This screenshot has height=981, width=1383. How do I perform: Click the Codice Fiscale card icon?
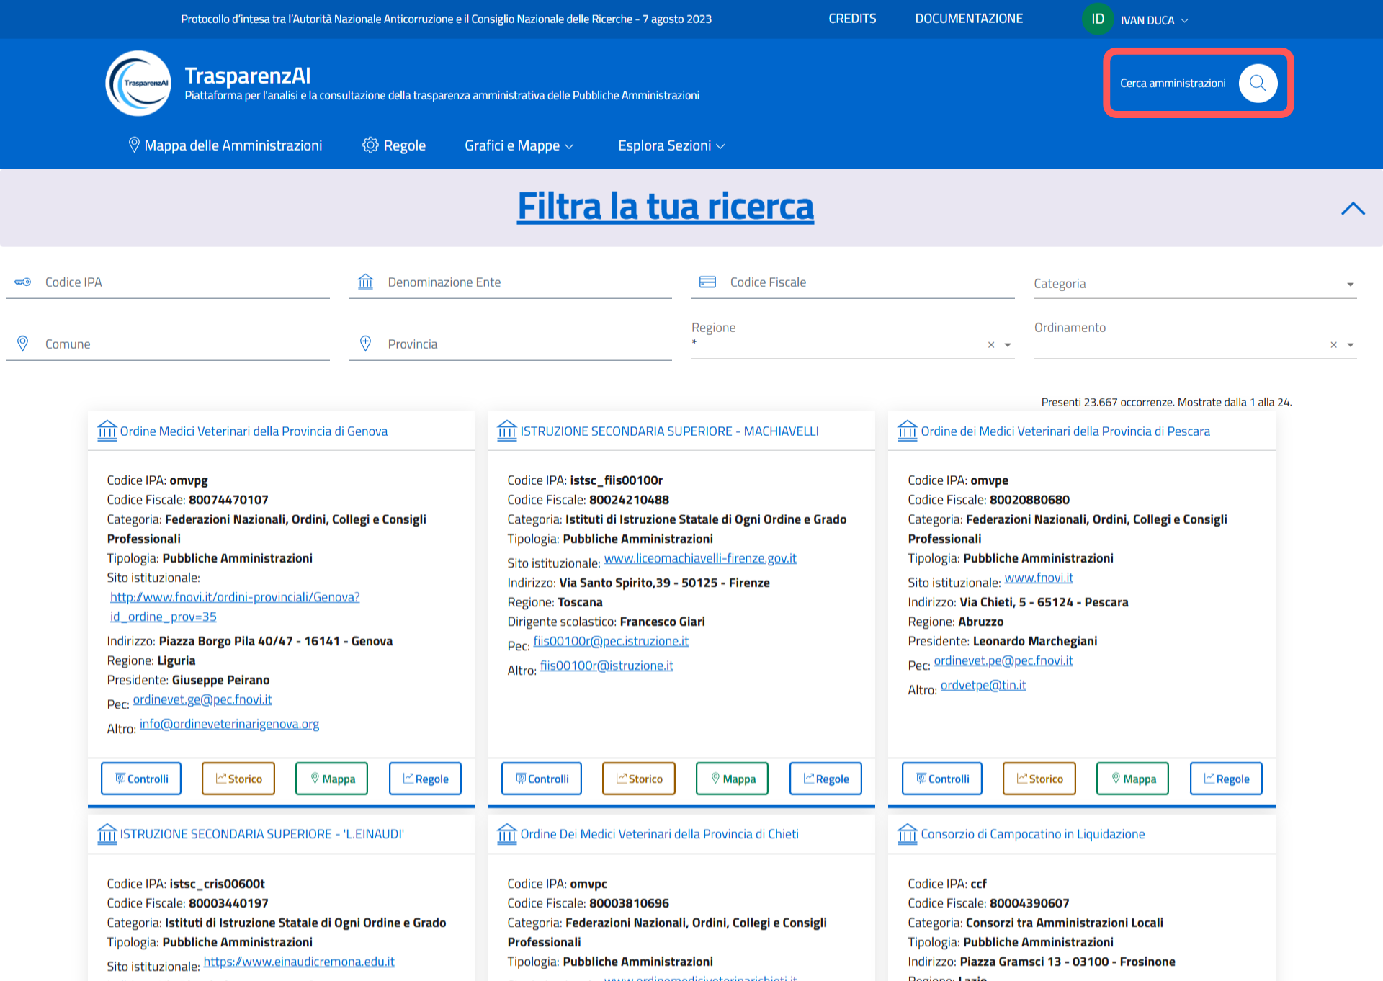pos(708,282)
